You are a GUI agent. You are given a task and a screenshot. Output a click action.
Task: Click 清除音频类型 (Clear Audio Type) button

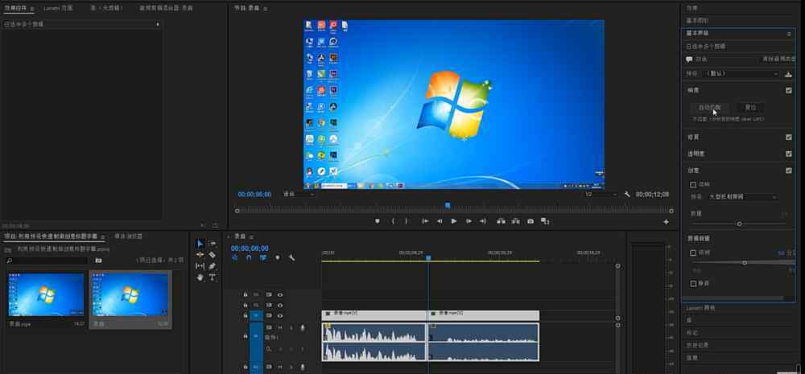point(778,60)
